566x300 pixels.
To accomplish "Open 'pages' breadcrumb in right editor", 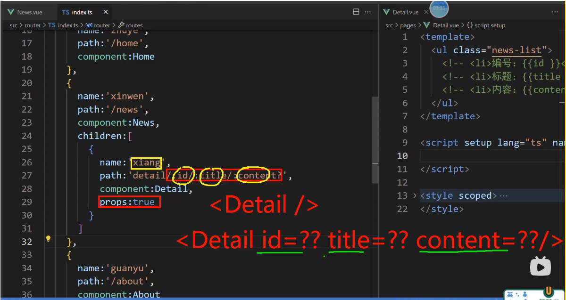I will point(408,25).
